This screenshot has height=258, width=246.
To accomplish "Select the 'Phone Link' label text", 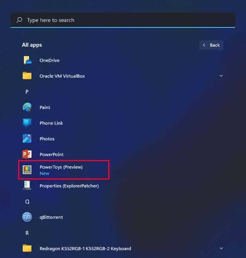I will 51,123.
